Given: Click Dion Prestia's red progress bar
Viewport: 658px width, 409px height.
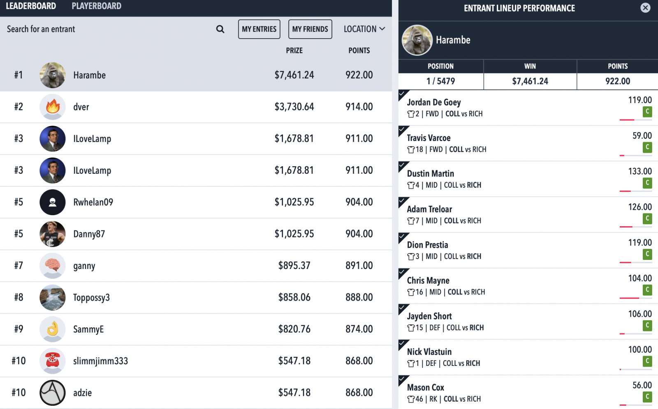Looking at the screenshot, I should tap(625, 262).
